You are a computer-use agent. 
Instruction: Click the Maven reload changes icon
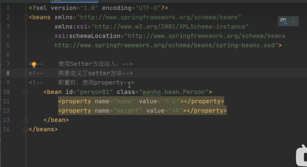[283, 21]
